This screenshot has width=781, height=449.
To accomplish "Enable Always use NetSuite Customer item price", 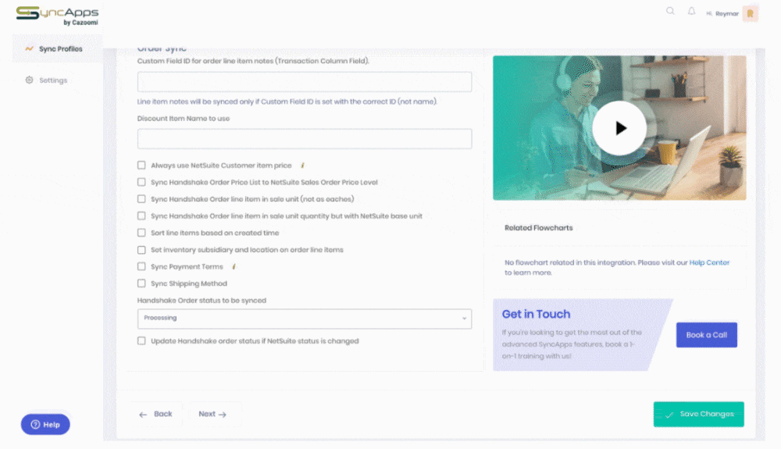I will 141,166.
